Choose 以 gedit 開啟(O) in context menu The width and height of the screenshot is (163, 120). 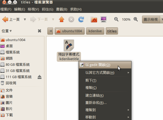tap(105, 65)
